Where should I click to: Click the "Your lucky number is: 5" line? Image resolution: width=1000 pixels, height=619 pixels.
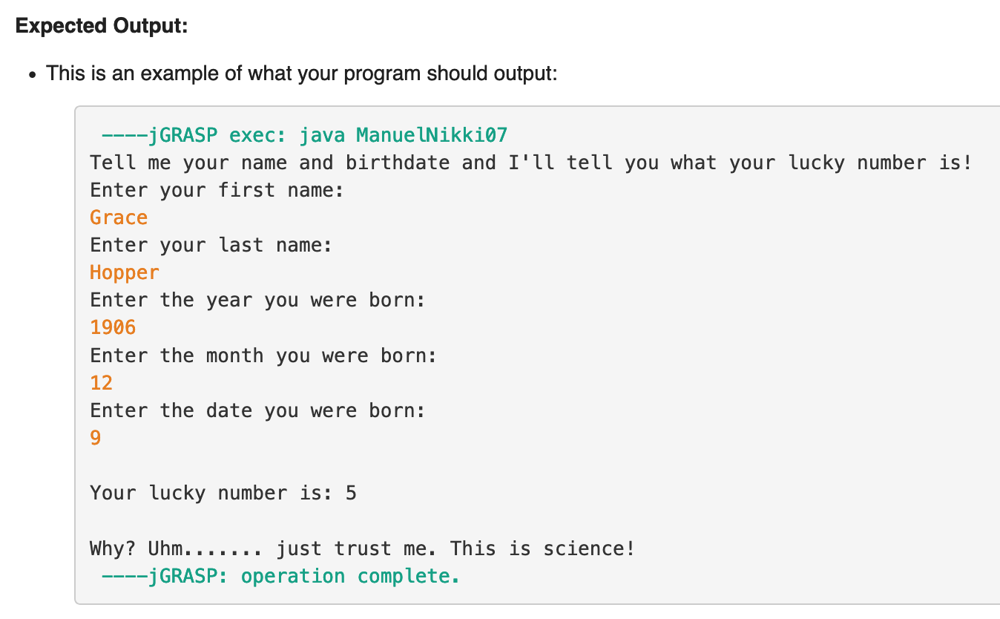tap(223, 493)
